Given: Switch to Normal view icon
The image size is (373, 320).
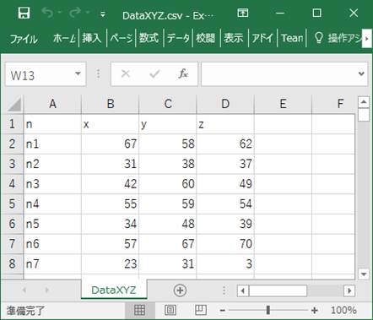Looking at the screenshot, I should pos(140,310).
